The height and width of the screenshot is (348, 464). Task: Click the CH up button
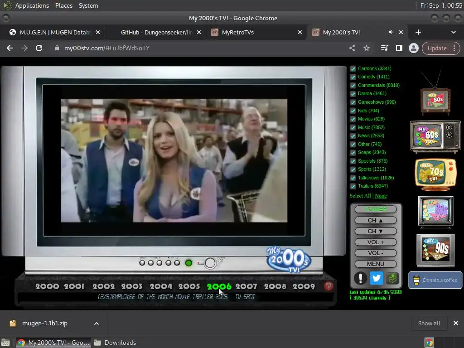376,220
